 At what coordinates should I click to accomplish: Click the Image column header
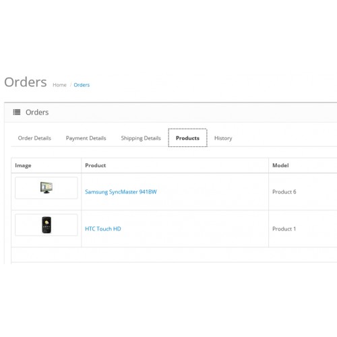pos(23,165)
